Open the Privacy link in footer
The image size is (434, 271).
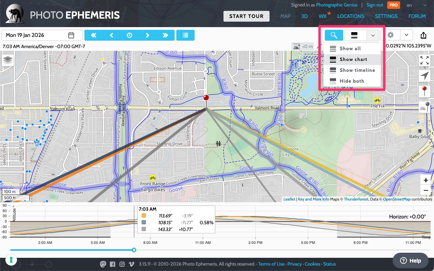coord(294,264)
